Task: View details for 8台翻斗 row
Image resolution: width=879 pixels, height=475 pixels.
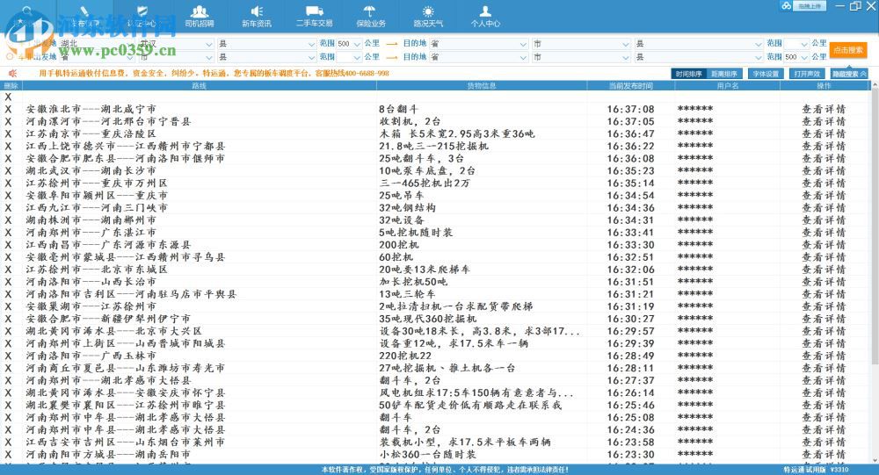Action: 824,109
